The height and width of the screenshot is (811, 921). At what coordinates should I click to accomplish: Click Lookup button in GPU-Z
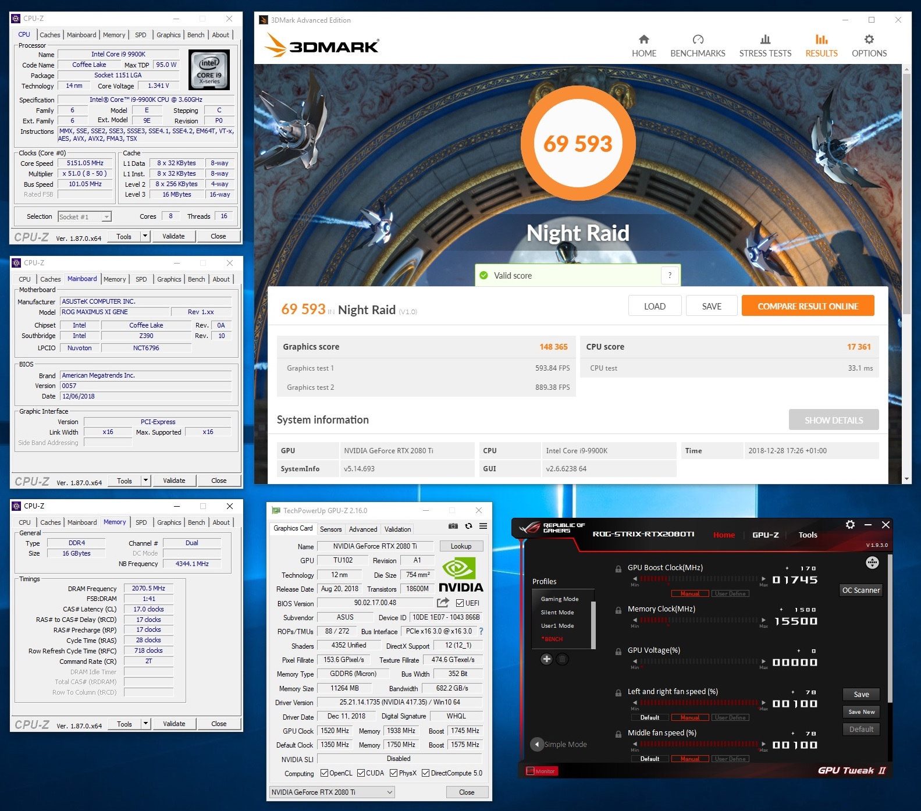pos(461,546)
